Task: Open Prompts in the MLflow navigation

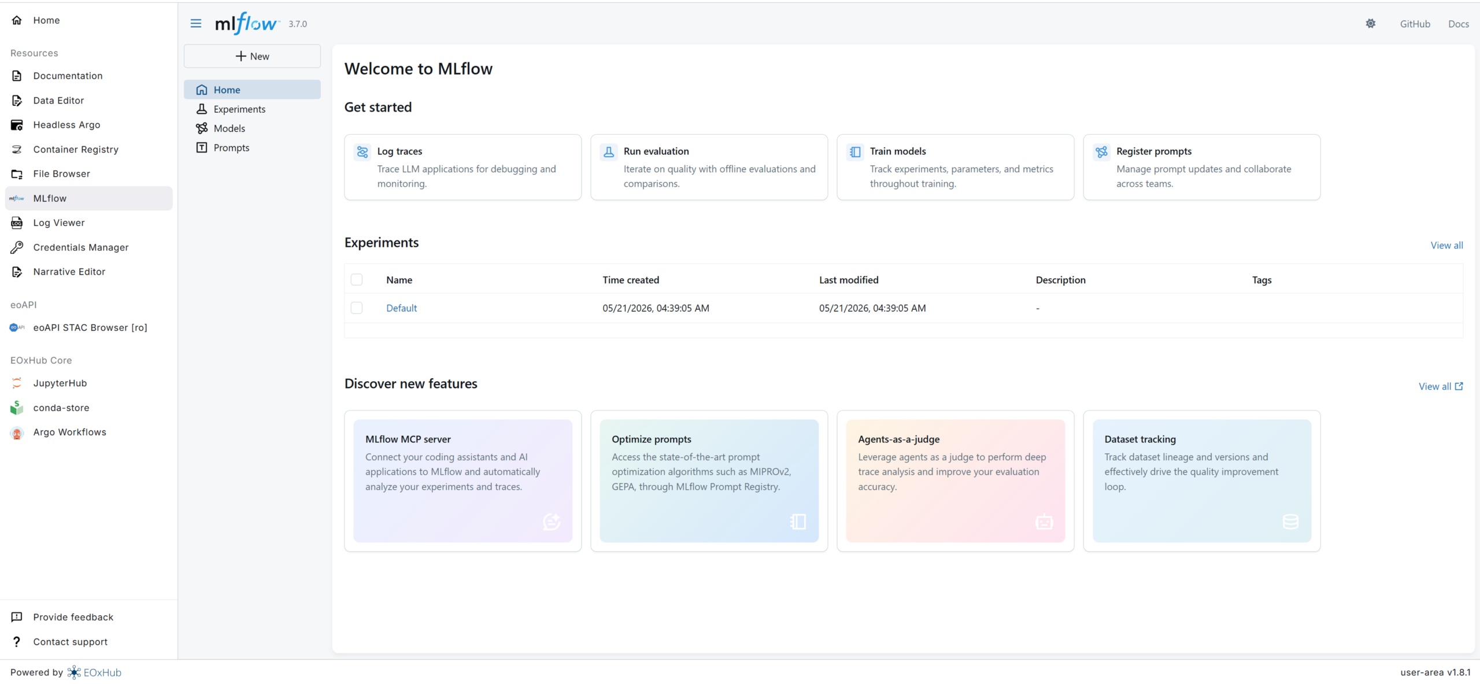Action: [252, 148]
